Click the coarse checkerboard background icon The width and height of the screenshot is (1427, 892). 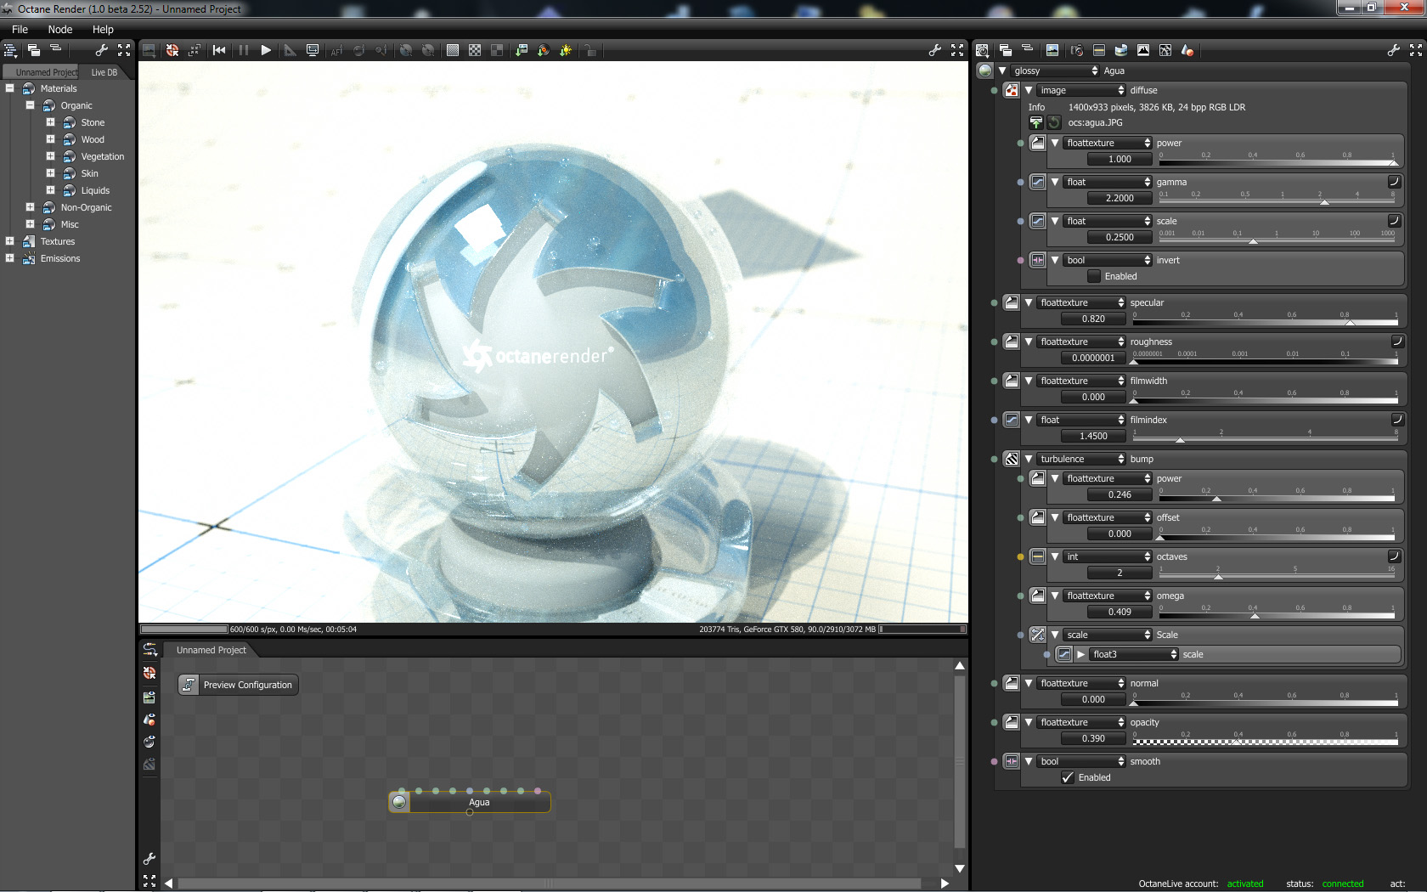(475, 50)
